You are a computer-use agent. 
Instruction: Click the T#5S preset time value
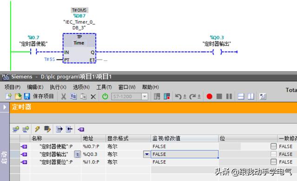[x=50, y=59]
